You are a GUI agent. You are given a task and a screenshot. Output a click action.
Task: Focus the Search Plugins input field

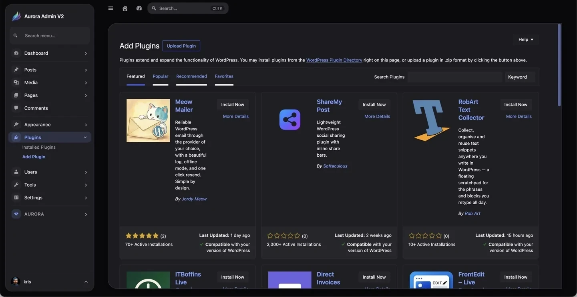(455, 77)
